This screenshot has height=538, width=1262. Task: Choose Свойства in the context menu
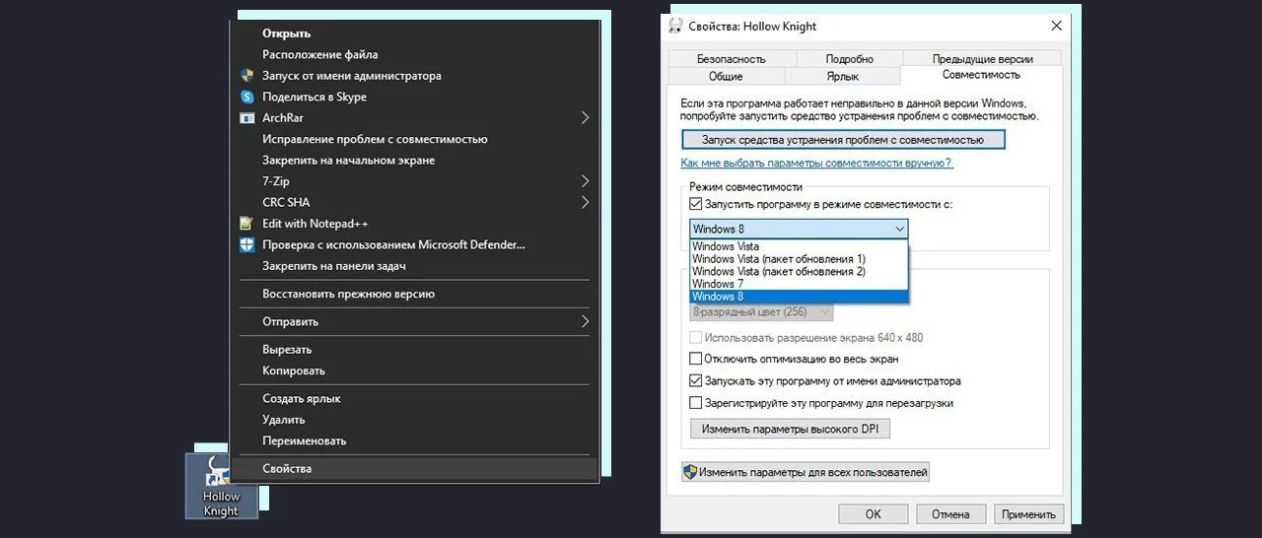(414, 468)
